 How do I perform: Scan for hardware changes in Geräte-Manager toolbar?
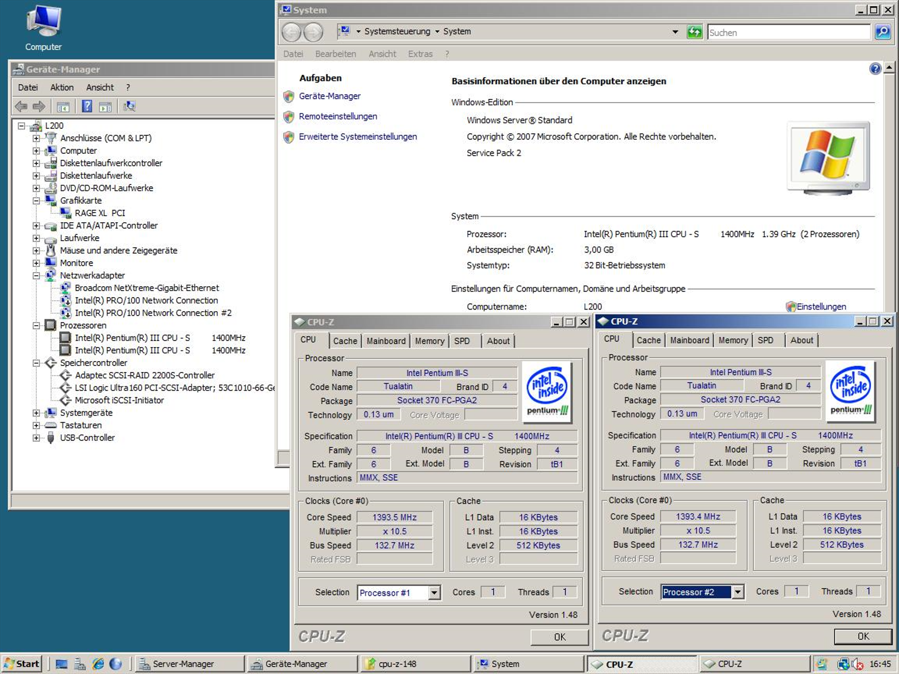(129, 106)
